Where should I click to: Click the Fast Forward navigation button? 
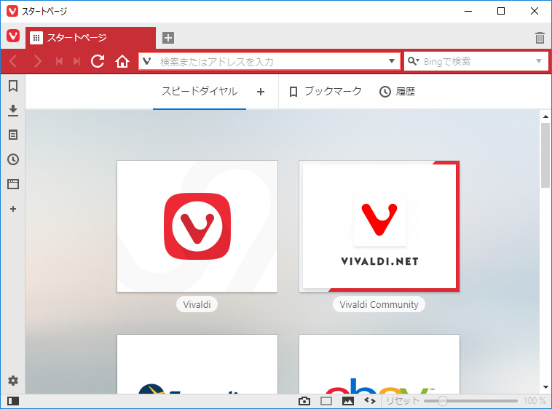[x=76, y=61]
